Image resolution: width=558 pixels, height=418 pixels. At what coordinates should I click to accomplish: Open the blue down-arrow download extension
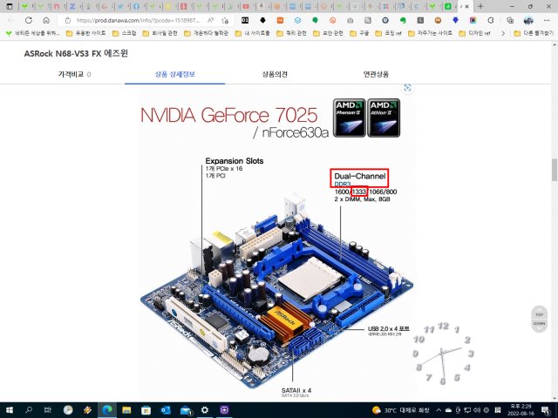coord(455,20)
